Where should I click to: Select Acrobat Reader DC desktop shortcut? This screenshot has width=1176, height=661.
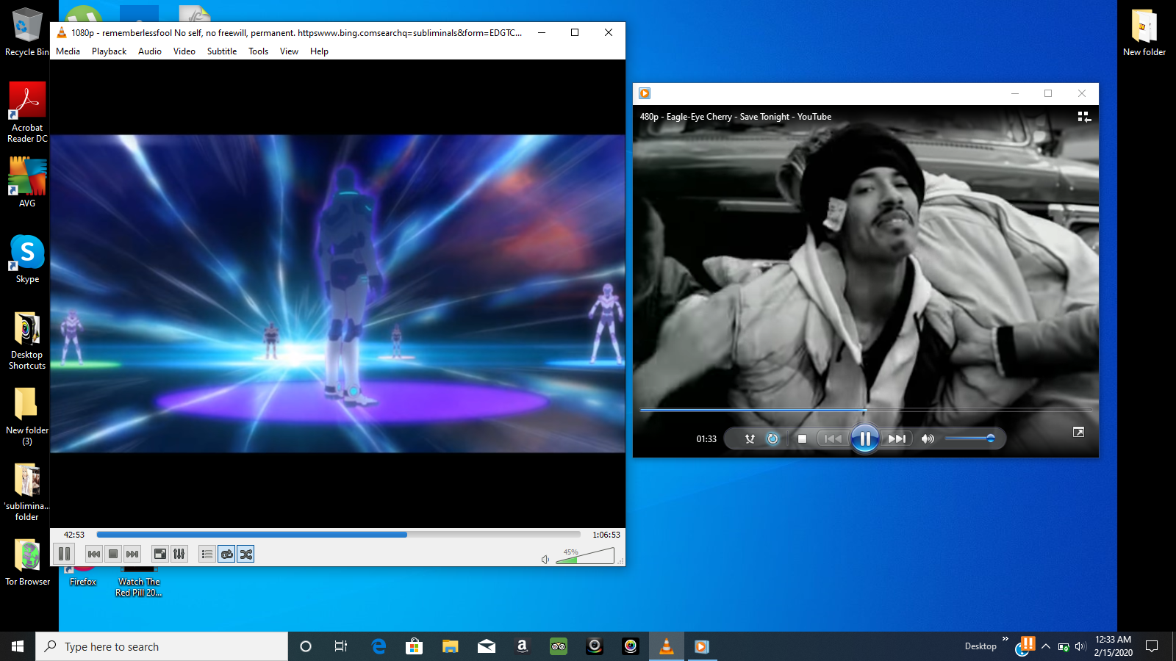tap(27, 112)
